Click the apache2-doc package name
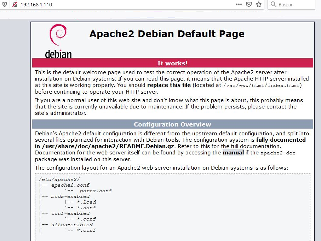The height and width of the screenshot is (241, 321). coord(278,153)
